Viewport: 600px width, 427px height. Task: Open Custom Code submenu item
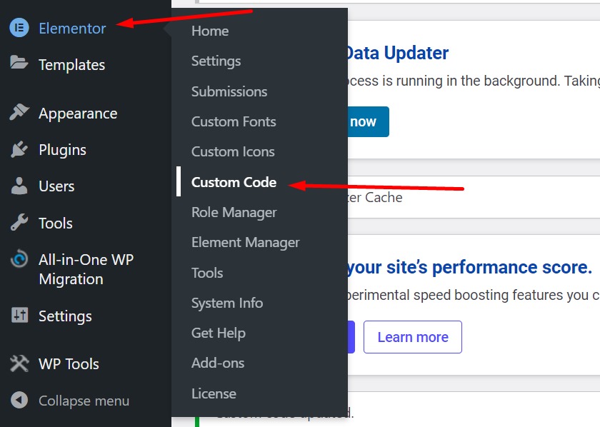234,182
